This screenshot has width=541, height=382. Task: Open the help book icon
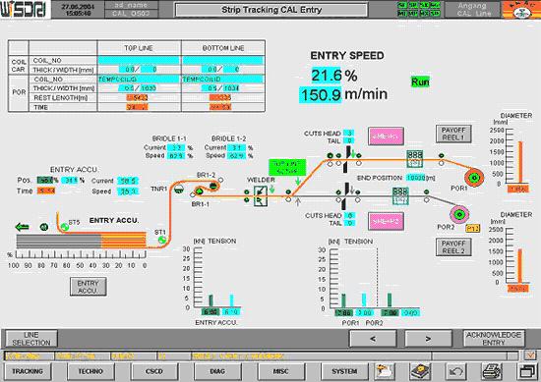coord(420,371)
